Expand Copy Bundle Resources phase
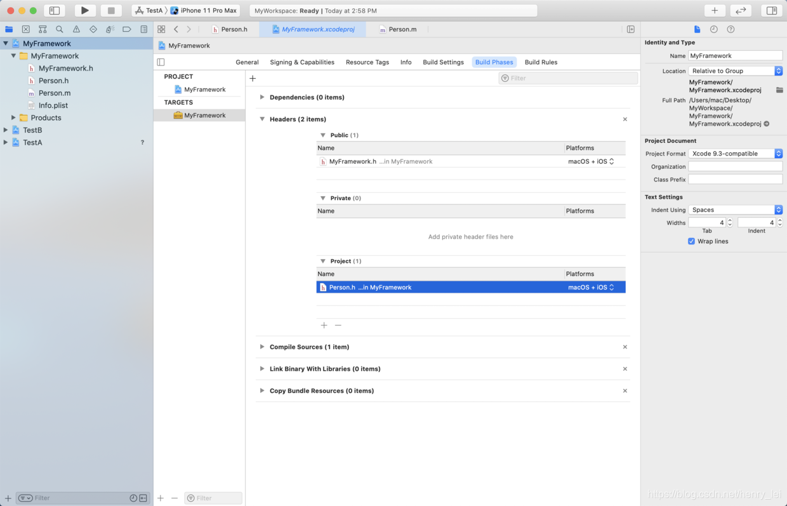This screenshot has height=506, width=787. (x=262, y=390)
